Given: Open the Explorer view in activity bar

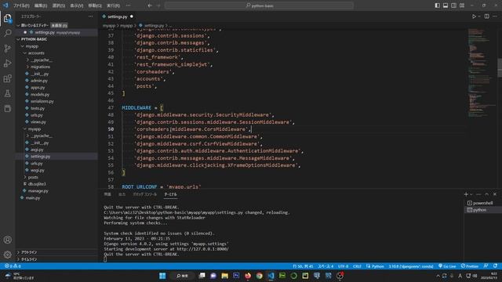Looking at the screenshot, I should point(7,18).
